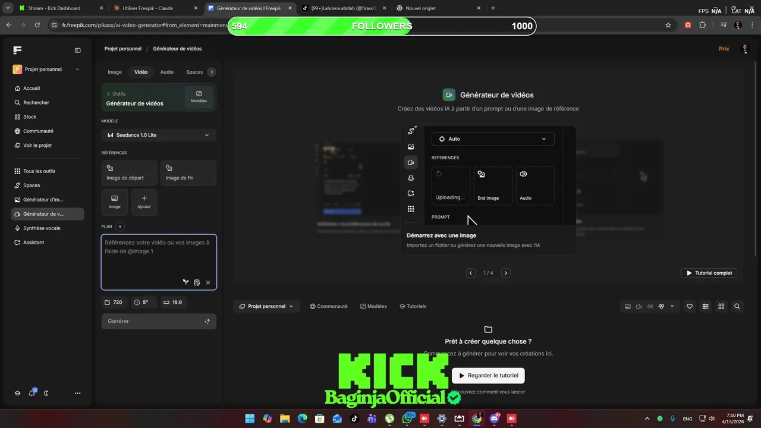Open the Projet personnel workspace dropdown

tap(46, 69)
